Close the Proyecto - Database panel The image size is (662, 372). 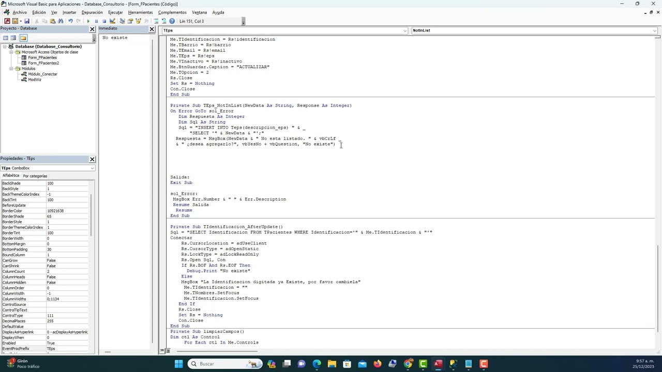[x=92, y=29]
